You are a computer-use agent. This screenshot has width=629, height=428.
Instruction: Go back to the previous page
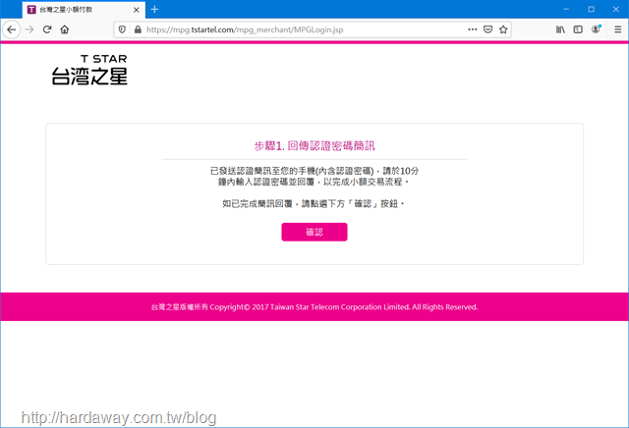(x=12, y=29)
